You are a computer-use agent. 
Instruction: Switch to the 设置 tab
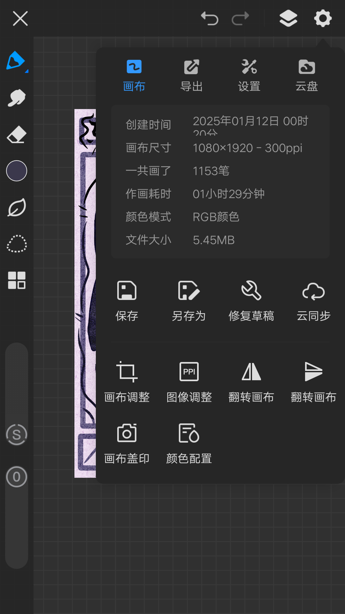[249, 76]
